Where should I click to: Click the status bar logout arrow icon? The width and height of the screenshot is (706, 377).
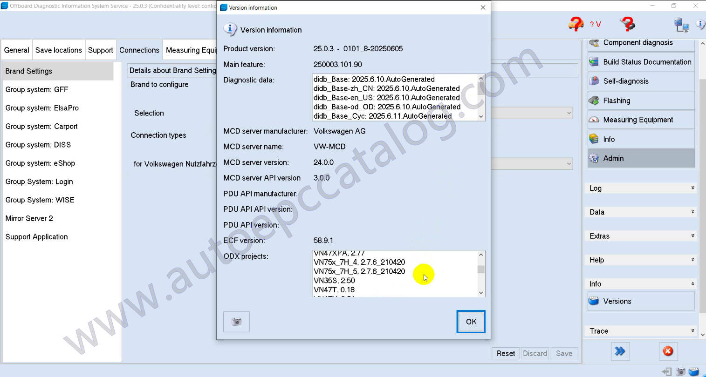(x=667, y=371)
